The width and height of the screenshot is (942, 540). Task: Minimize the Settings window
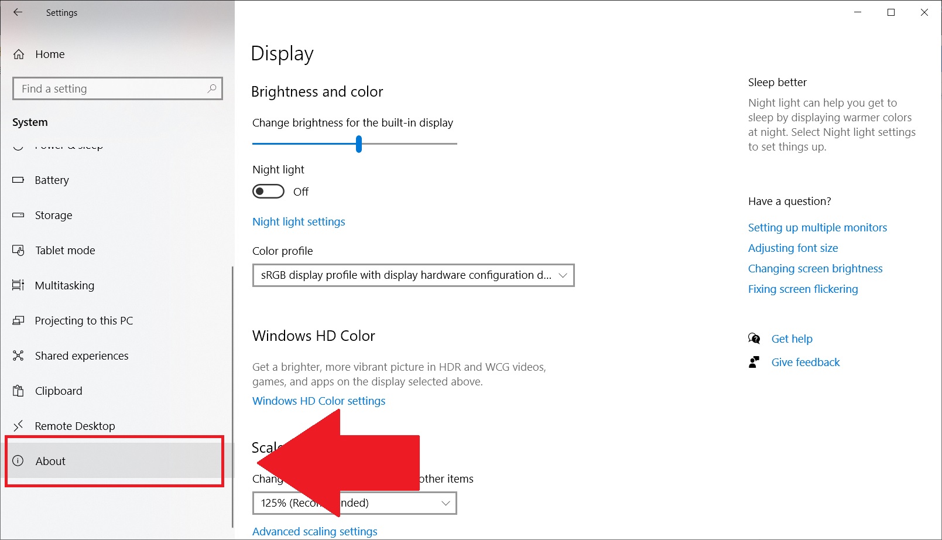[858, 12]
